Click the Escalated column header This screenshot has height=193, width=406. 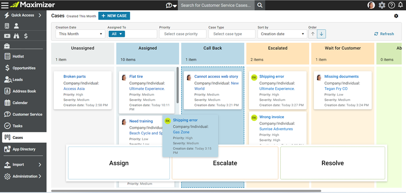(278, 54)
